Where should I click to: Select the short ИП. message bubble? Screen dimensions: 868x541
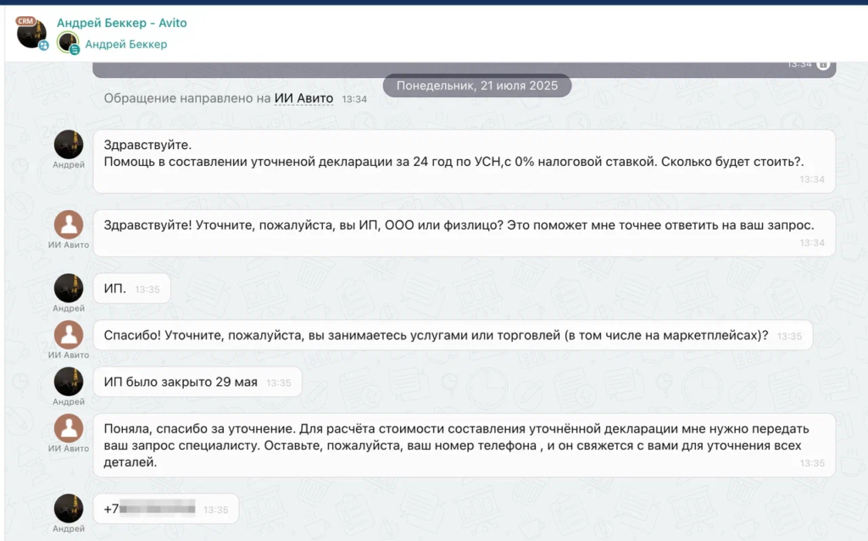click(131, 289)
